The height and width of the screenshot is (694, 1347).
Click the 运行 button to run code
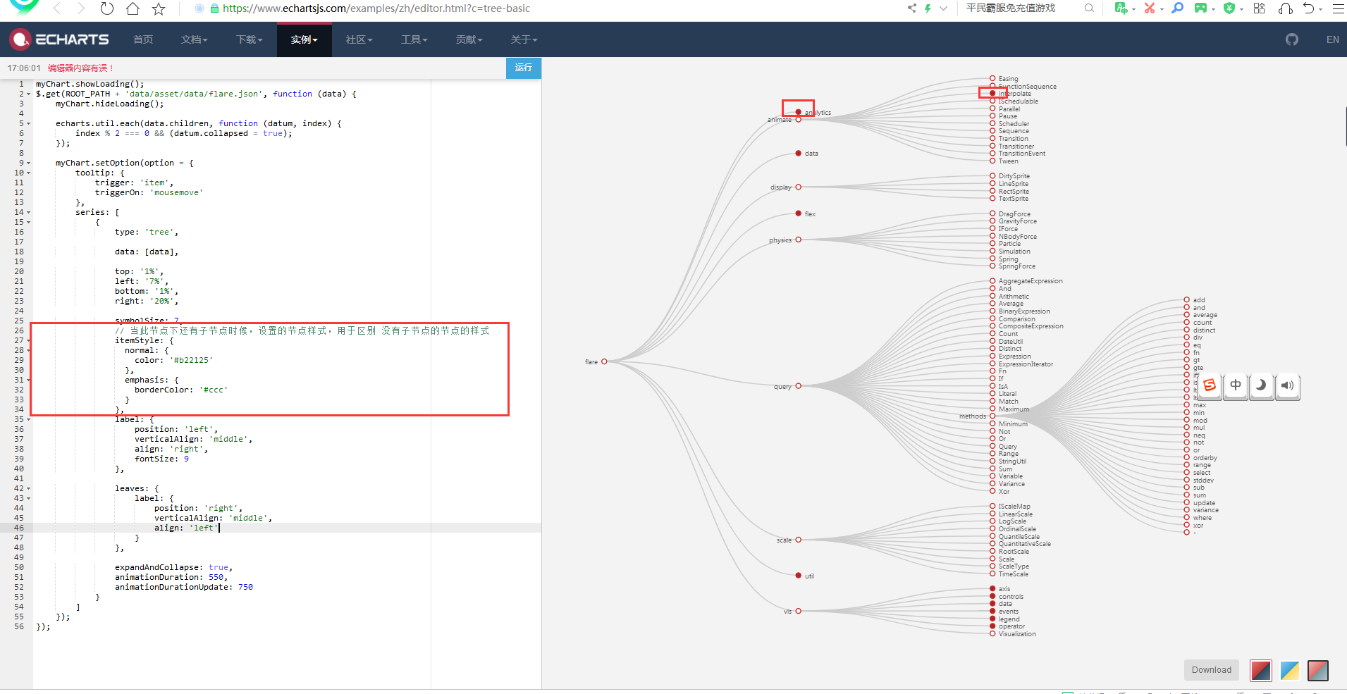(523, 68)
